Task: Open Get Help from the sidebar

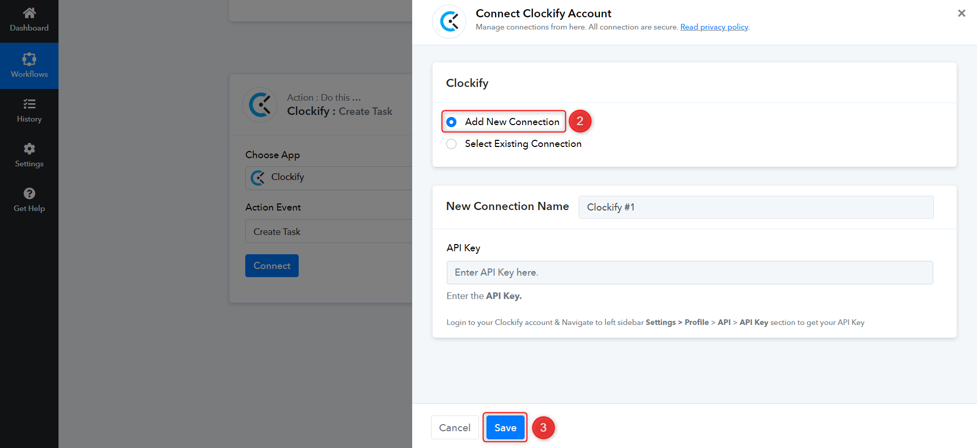Action: click(29, 200)
